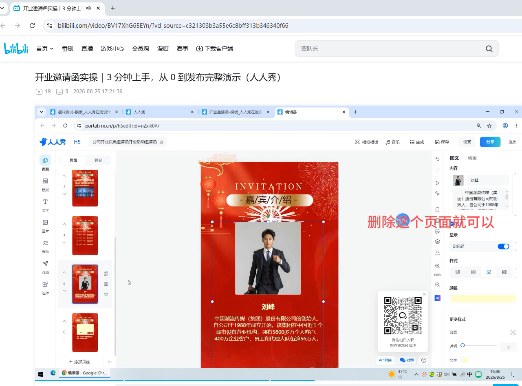Choose the grid layout style
Image resolution: width=522 pixels, height=386 pixels.
473,272
